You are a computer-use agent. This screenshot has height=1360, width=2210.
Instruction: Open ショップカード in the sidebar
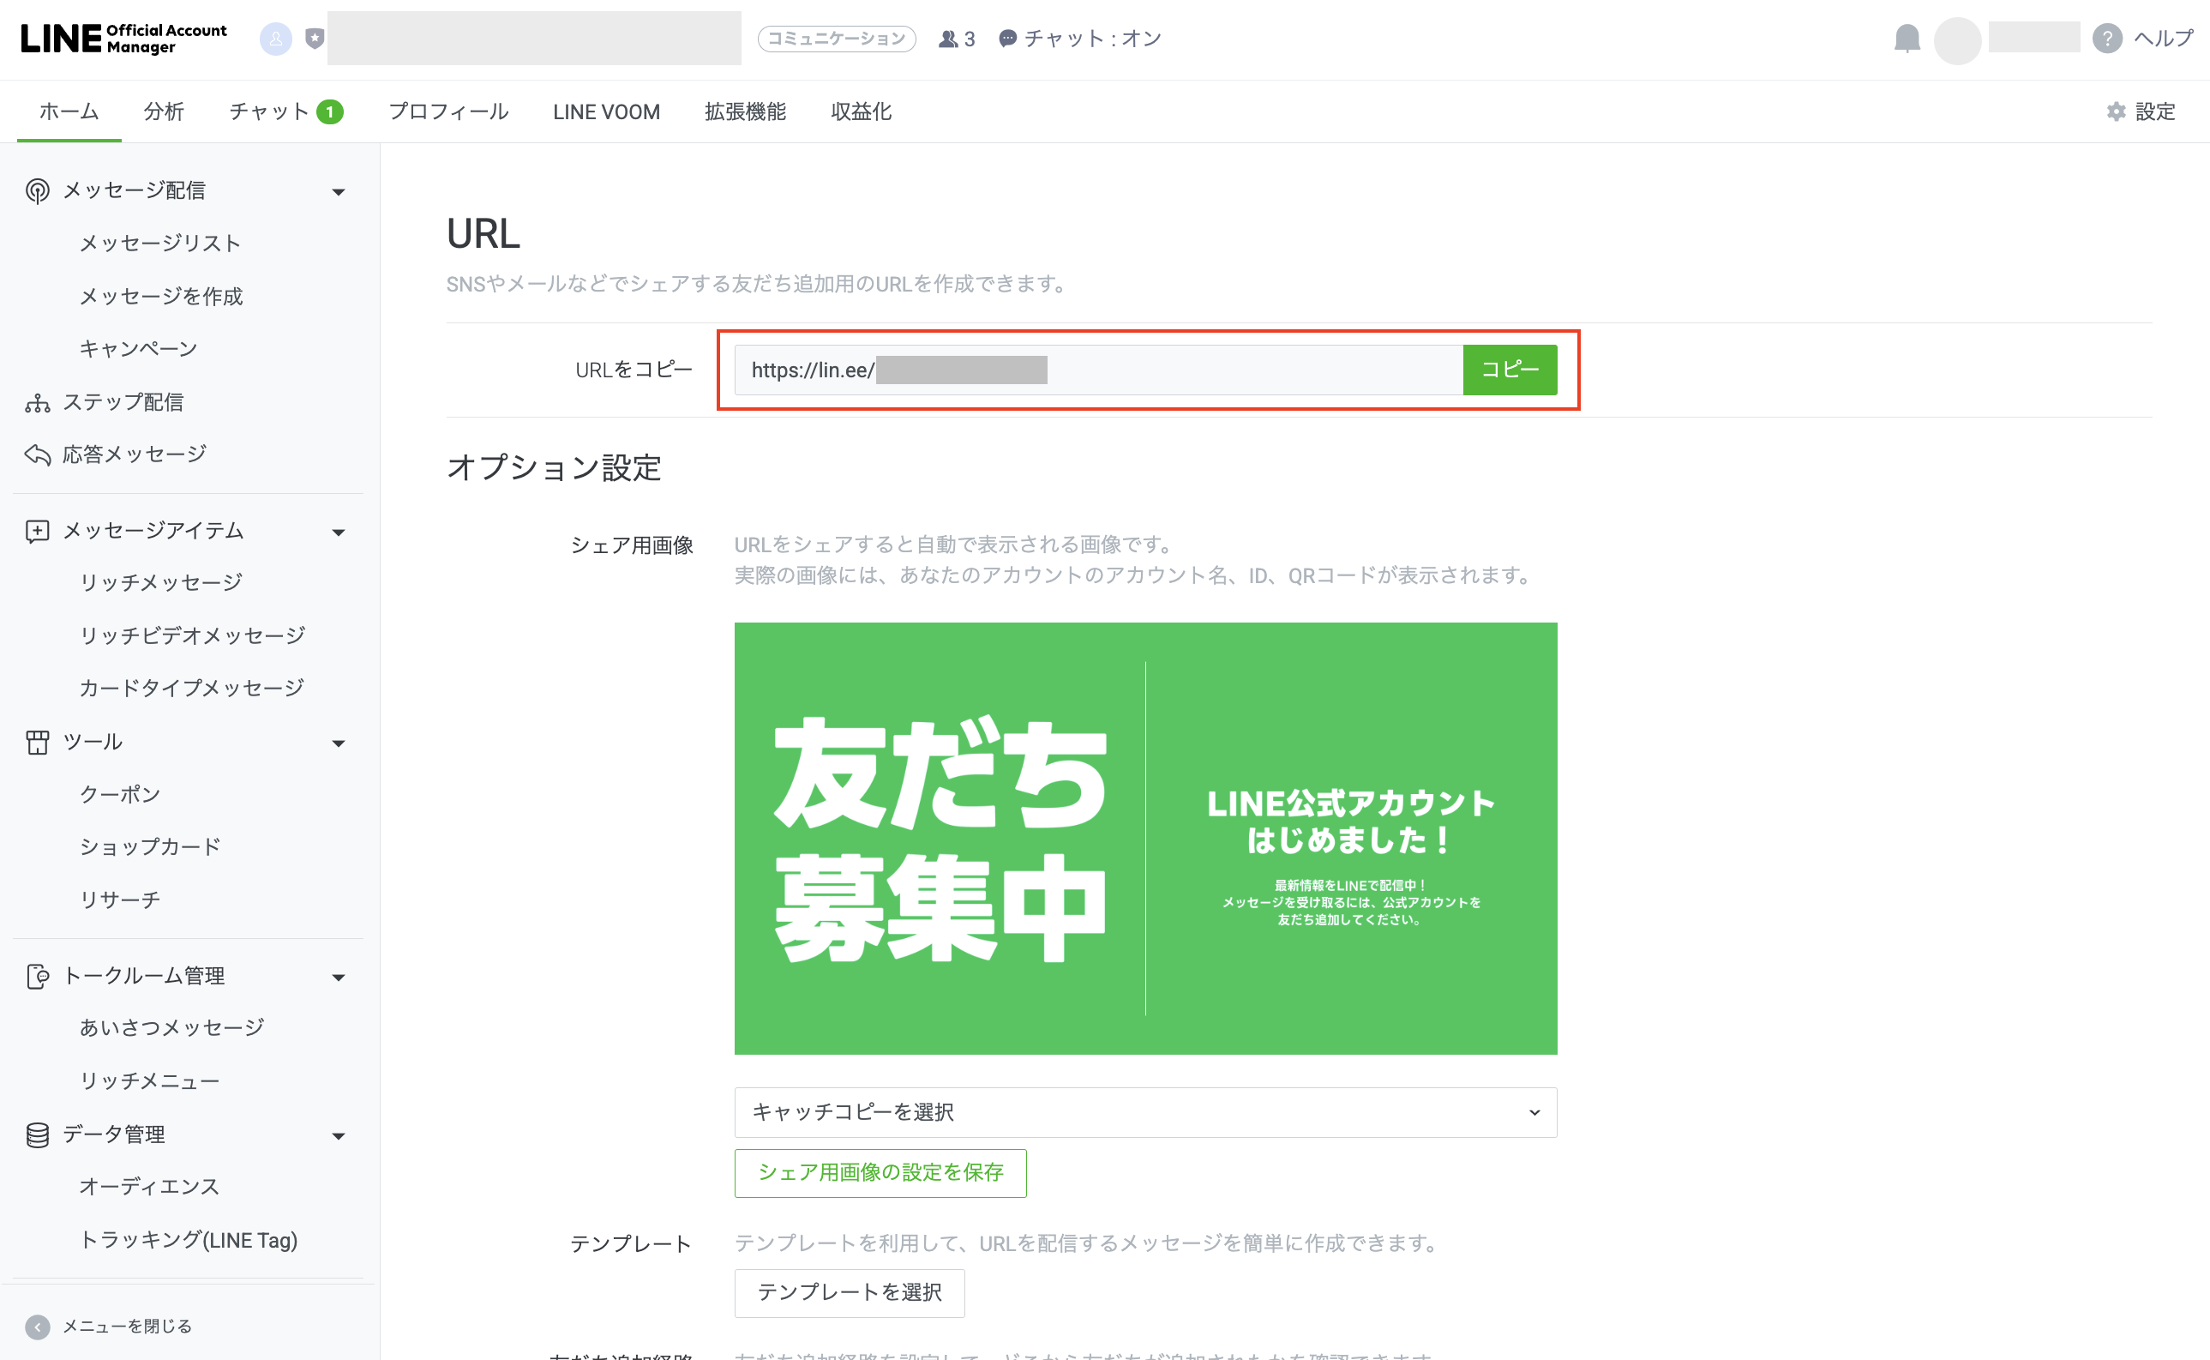pyautogui.click(x=150, y=847)
